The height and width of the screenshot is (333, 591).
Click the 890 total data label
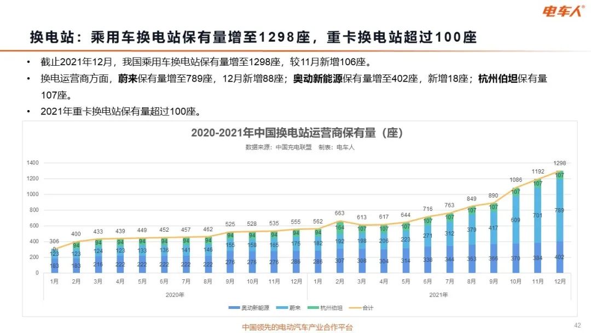[494, 196]
